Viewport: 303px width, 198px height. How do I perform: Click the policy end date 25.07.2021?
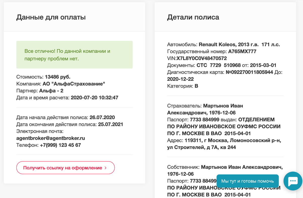[111, 124]
